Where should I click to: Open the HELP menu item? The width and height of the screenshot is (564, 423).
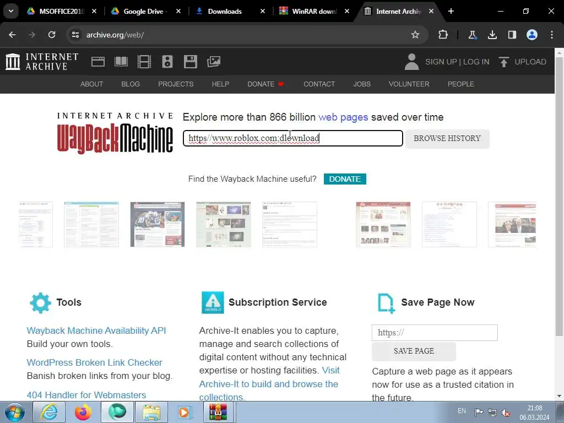tap(220, 84)
